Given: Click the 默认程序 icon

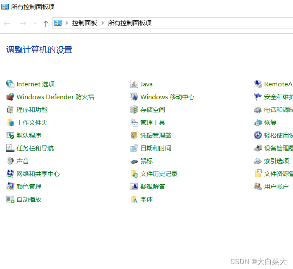Looking at the screenshot, I should (x=10, y=135).
